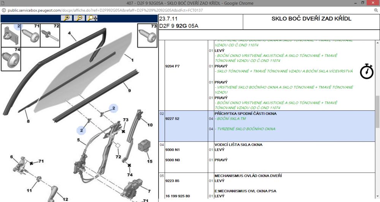The image size is (380, 202).
Task: Click callout 15 window switch in diagram
Action: [x=150, y=161]
